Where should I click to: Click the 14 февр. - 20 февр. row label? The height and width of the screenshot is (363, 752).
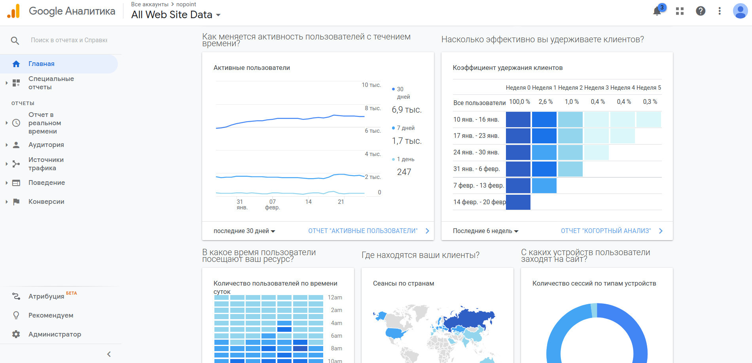point(479,202)
